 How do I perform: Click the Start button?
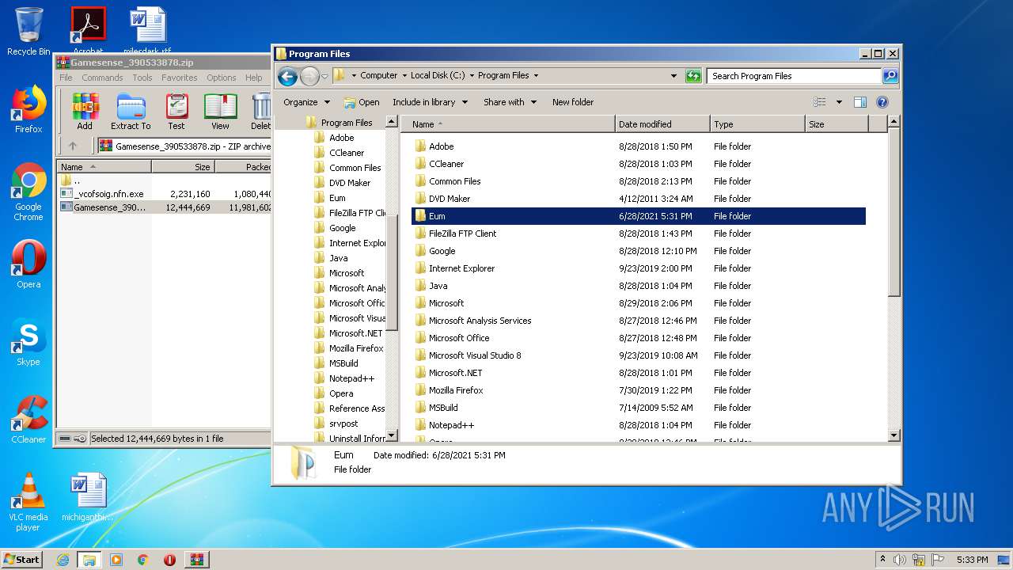click(22, 560)
